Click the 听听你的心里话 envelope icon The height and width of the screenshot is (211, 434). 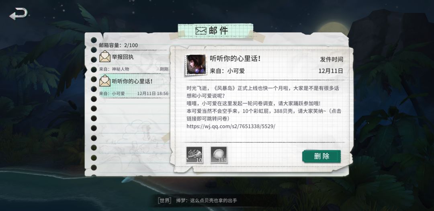(x=105, y=81)
